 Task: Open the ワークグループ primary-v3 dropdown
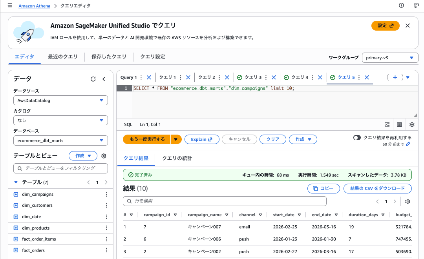coord(390,58)
